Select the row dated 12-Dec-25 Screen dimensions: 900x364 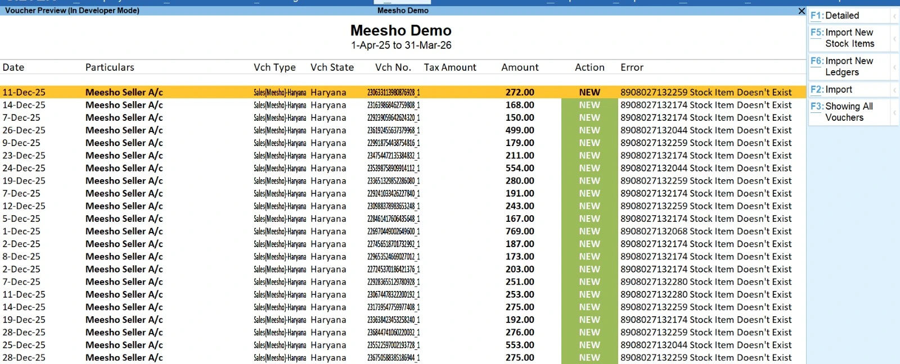click(x=403, y=206)
